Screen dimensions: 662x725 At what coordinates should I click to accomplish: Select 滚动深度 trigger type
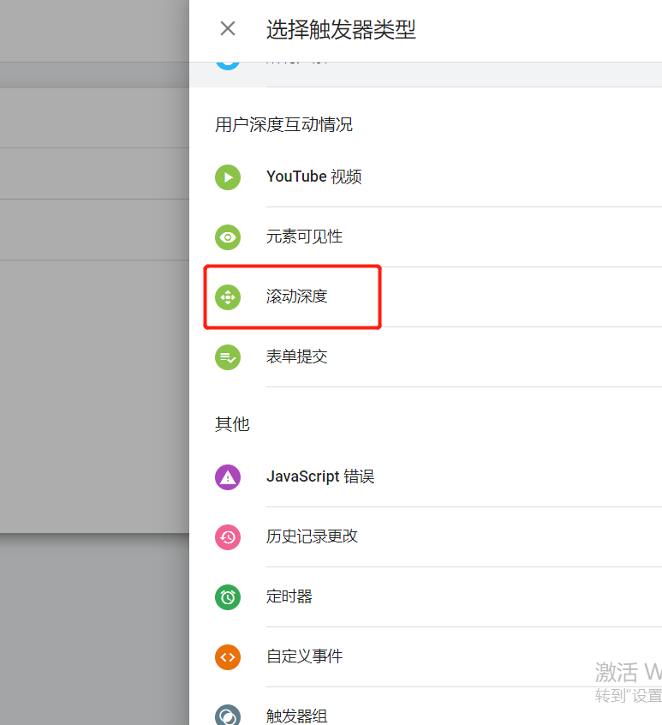296,297
